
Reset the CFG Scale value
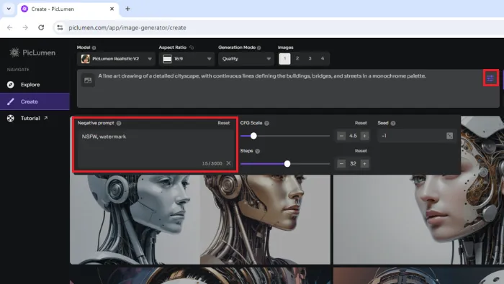[x=361, y=123]
